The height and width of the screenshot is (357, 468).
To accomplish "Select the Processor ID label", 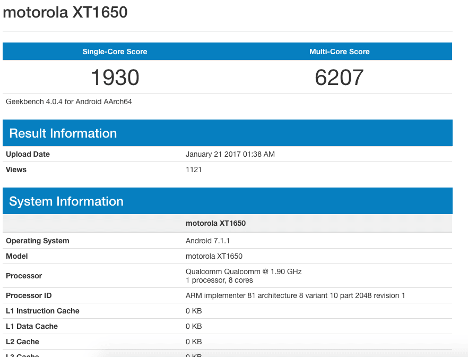I will 29,295.
